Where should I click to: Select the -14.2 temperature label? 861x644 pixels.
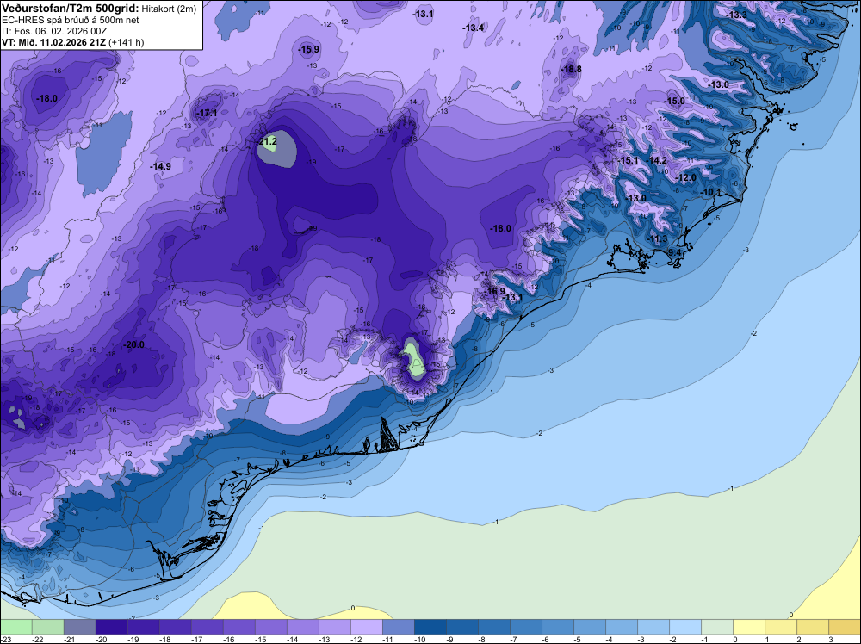(x=658, y=160)
